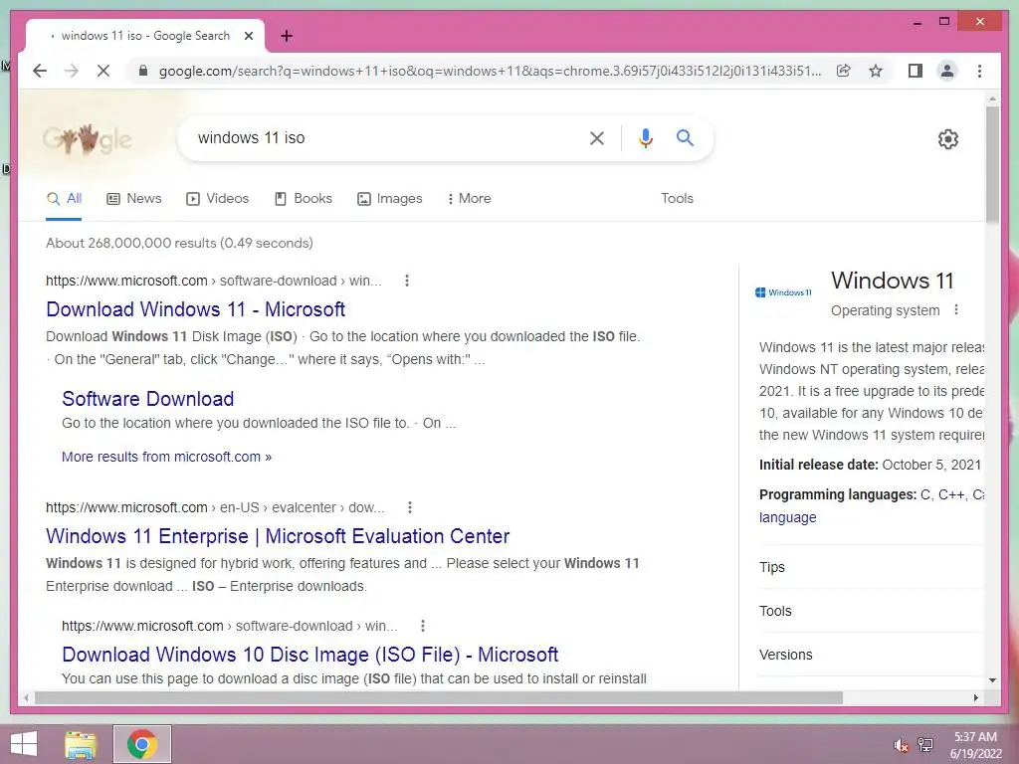1019x764 pixels.
Task: Click the muted volume tray icon
Action: point(901,745)
